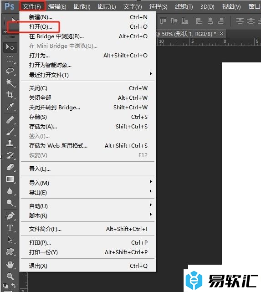Click the switch foreground/background colors icon
The height and width of the screenshot is (292, 261).
click(x=14, y=285)
